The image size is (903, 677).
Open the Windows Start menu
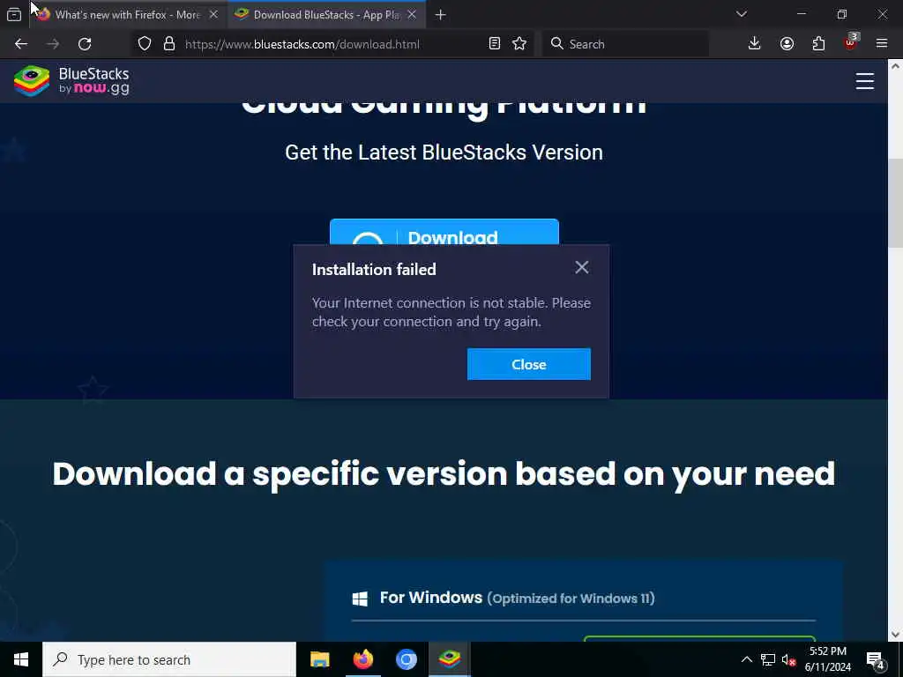[x=21, y=659]
